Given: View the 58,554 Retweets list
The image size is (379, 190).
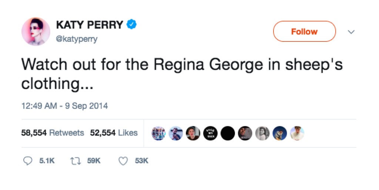Looking at the screenshot, I should [x=53, y=133].
